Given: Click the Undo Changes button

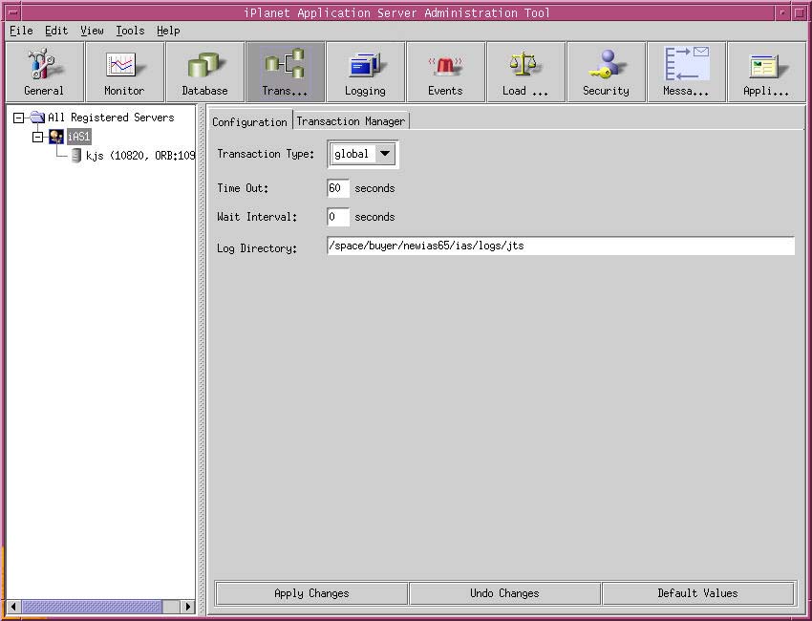Looking at the screenshot, I should pos(504,593).
